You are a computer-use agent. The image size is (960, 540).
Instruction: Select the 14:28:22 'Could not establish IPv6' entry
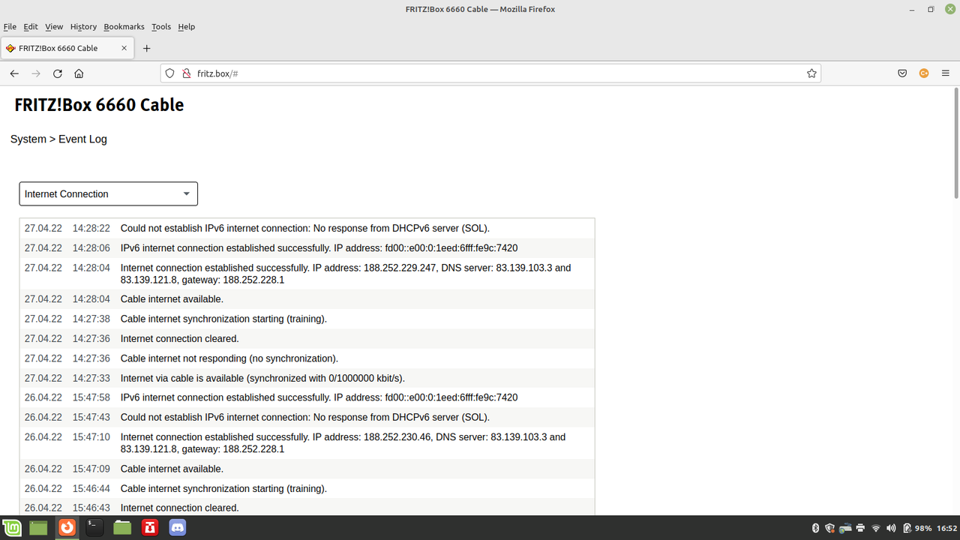pos(307,228)
